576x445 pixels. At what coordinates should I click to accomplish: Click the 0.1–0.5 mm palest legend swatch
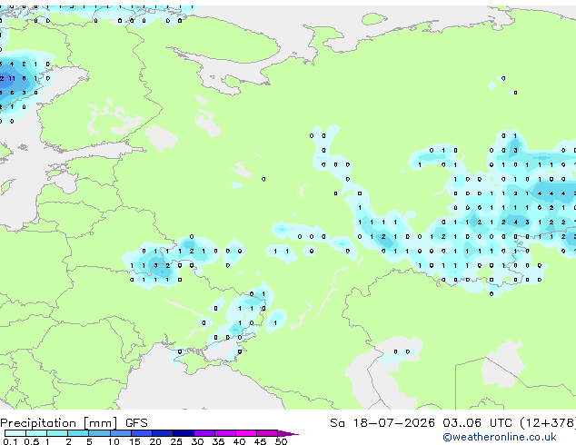pyautogui.click(x=15, y=433)
